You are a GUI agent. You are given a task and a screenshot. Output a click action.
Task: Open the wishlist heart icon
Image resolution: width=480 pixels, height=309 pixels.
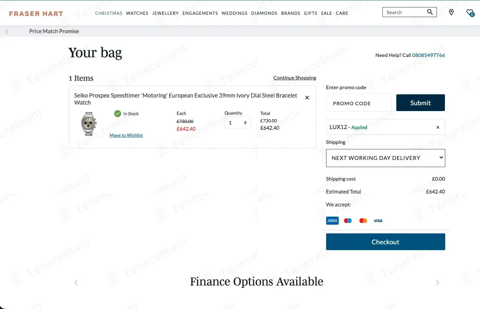pos(470,13)
